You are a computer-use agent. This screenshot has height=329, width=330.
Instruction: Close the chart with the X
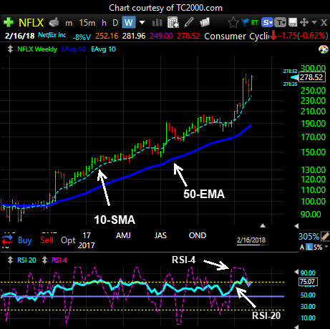[x=324, y=23]
